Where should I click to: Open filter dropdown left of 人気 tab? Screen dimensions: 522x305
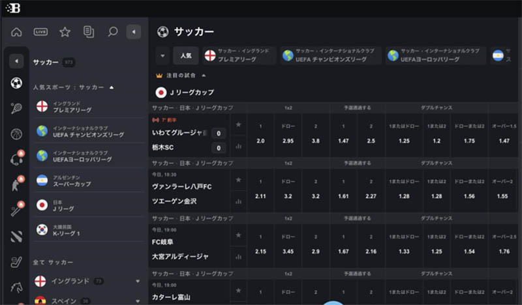point(162,55)
